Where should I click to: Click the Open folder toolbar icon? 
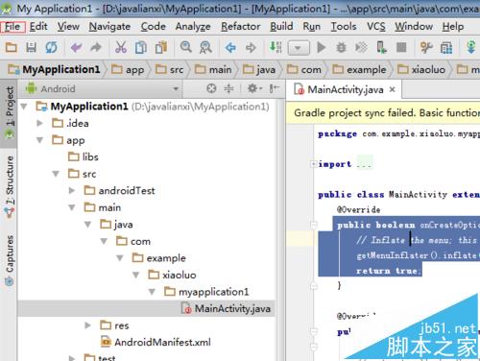[x=12, y=48]
